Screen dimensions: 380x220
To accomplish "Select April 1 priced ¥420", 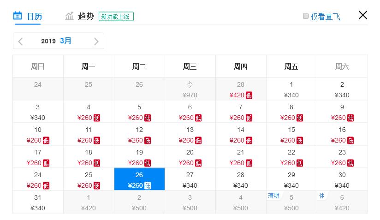I will tap(89, 202).
